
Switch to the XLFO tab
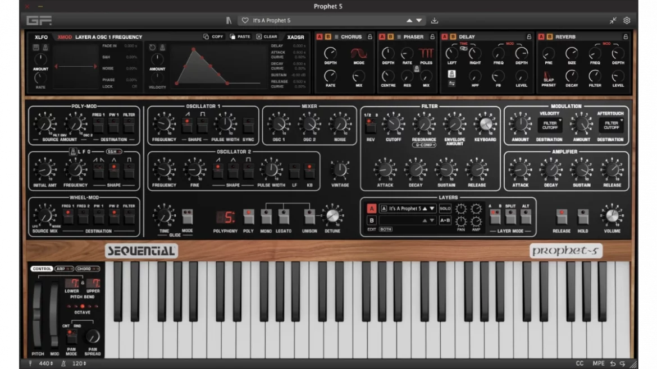pos(42,37)
